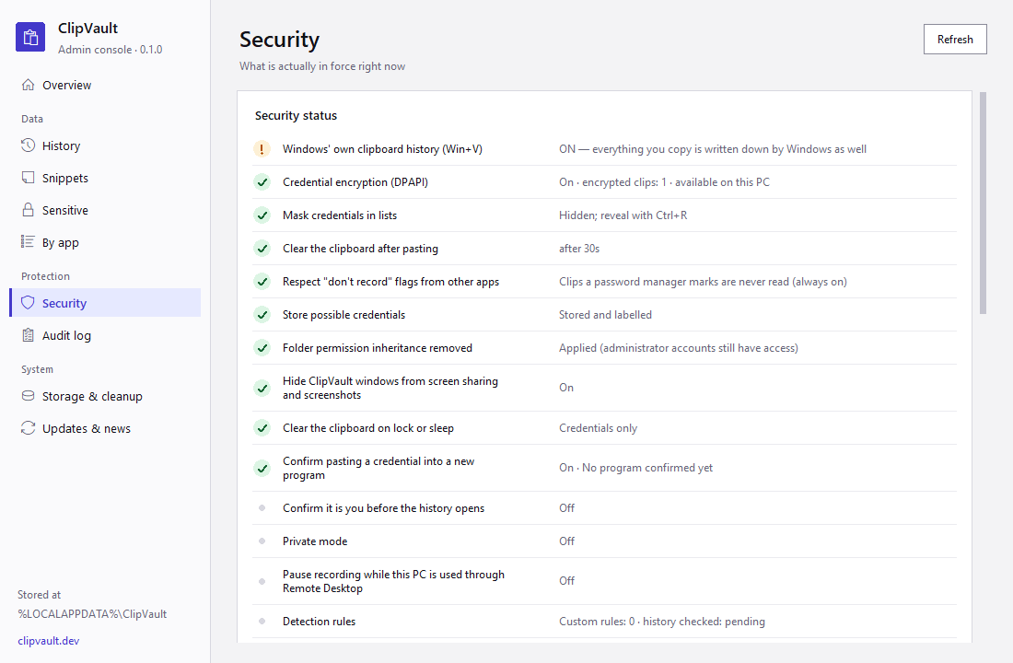1013x663 pixels.
Task: Click "Windows' own clipboard history (Win+V)" label
Action: pos(382,149)
